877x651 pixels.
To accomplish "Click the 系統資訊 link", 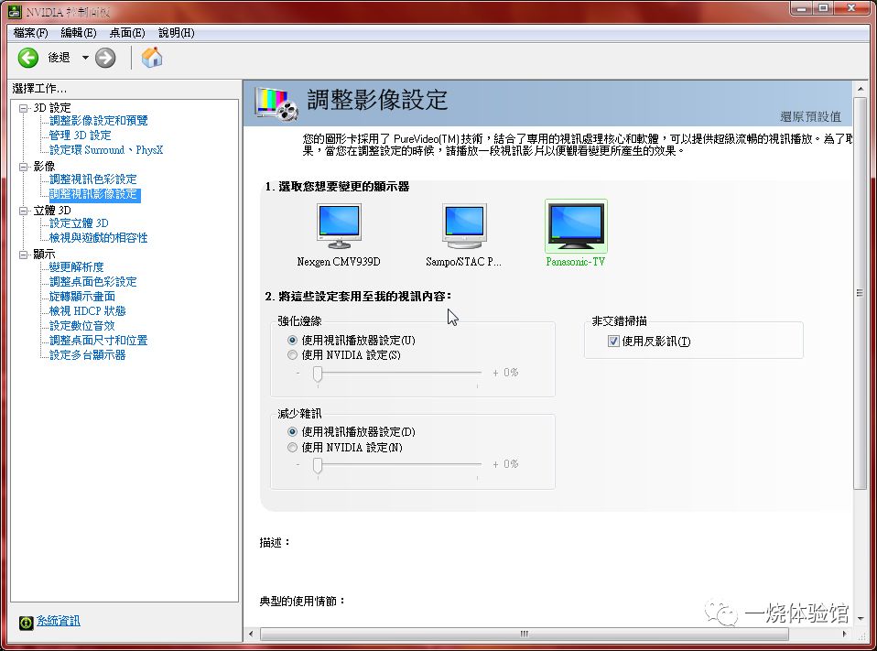I will (x=59, y=622).
